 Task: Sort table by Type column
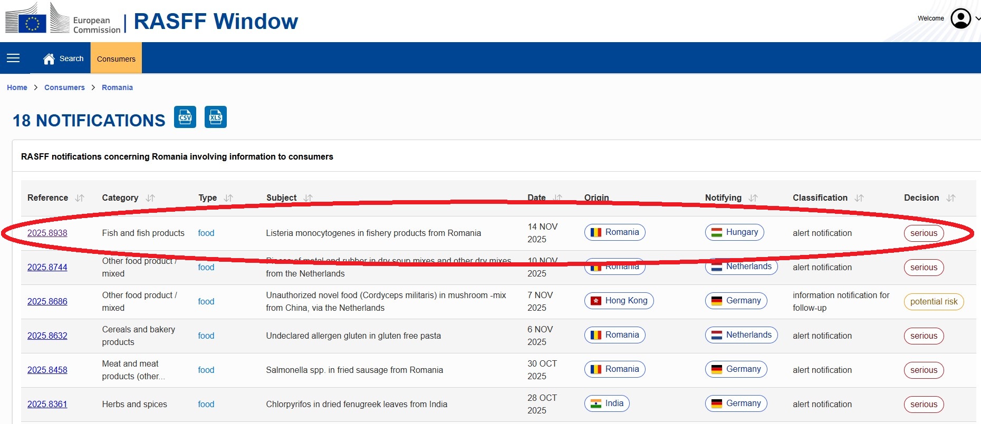click(228, 198)
